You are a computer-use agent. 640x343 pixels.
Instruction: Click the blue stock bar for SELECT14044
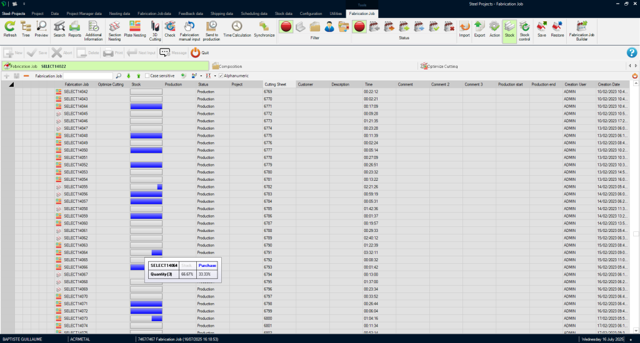pyautogui.click(x=146, y=107)
